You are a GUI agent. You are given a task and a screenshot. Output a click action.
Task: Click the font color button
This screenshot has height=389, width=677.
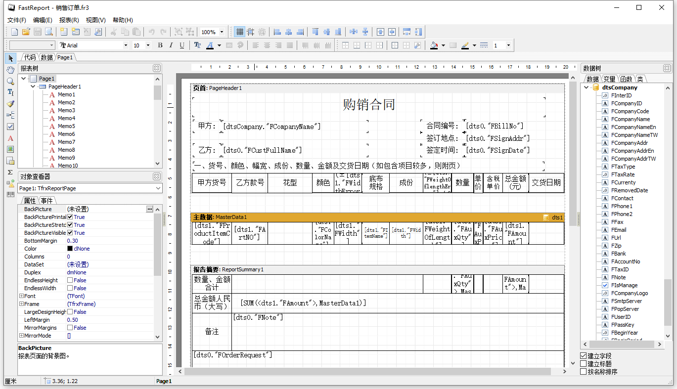pyautogui.click(x=210, y=45)
